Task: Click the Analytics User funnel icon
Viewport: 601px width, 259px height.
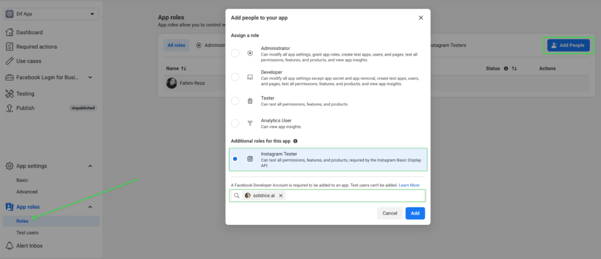Action: pyautogui.click(x=250, y=123)
